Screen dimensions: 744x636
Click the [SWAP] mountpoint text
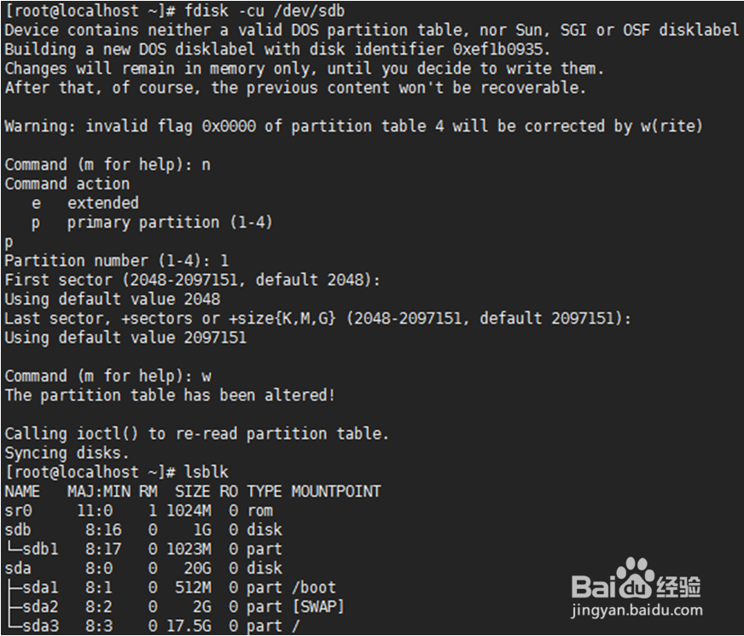point(317,607)
